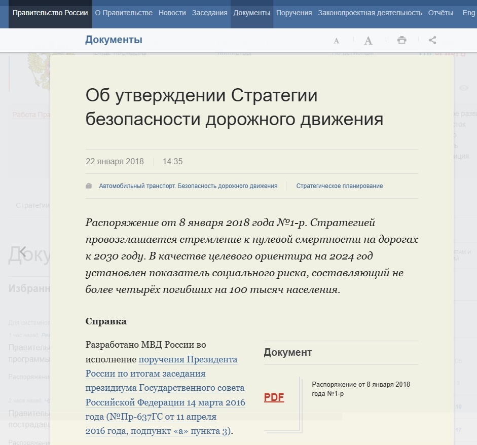
Task: Click the background 'Избранн...' heading
Action: [x=29, y=288]
